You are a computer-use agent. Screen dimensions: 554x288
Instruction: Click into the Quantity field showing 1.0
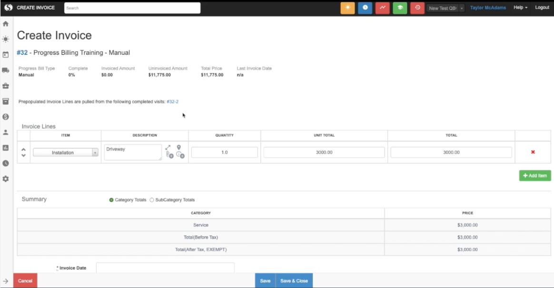[x=225, y=152]
